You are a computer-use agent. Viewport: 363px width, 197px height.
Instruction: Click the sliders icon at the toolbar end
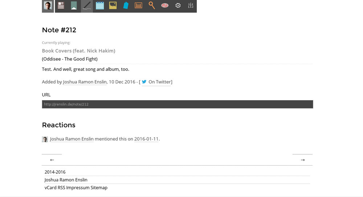[191, 6]
